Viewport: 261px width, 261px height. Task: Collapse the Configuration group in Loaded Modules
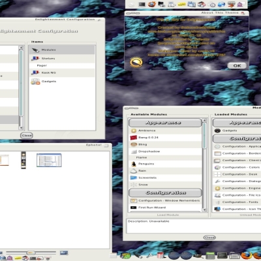[237, 138]
